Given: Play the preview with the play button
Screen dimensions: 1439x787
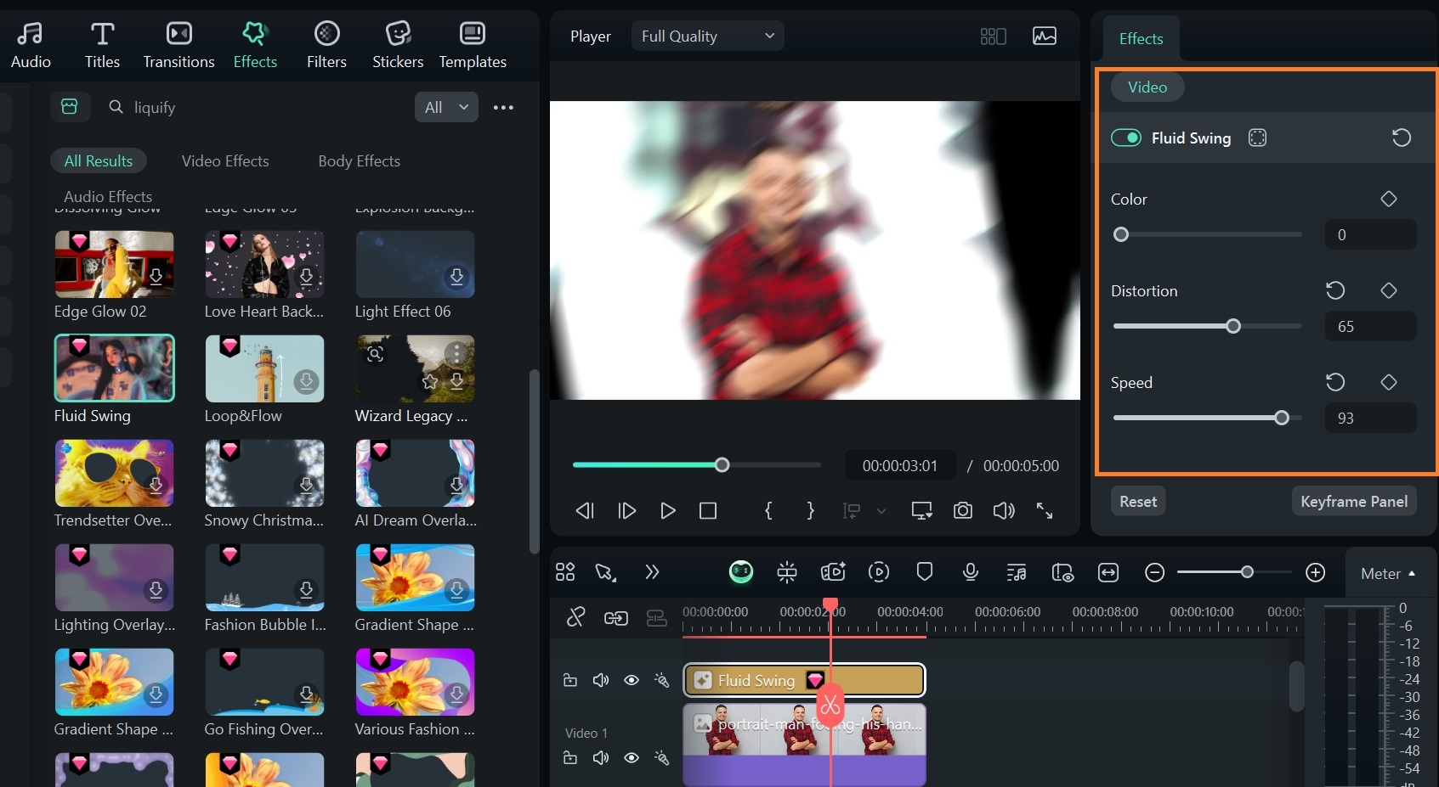Looking at the screenshot, I should [x=668, y=510].
